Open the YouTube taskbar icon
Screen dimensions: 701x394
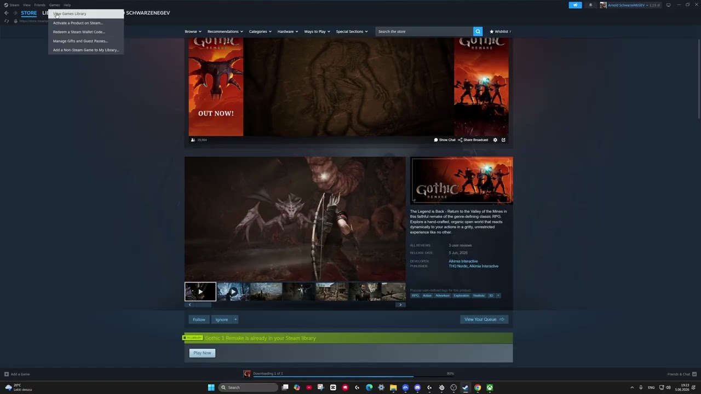309,387
